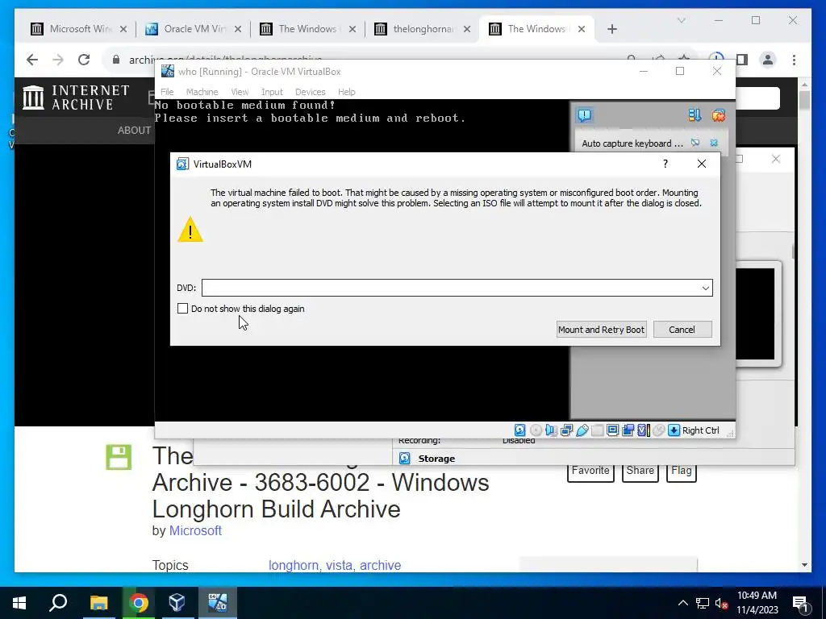Expand the DVD combo box arrow
The height and width of the screenshot is (619, 826).
click(705, 288)
